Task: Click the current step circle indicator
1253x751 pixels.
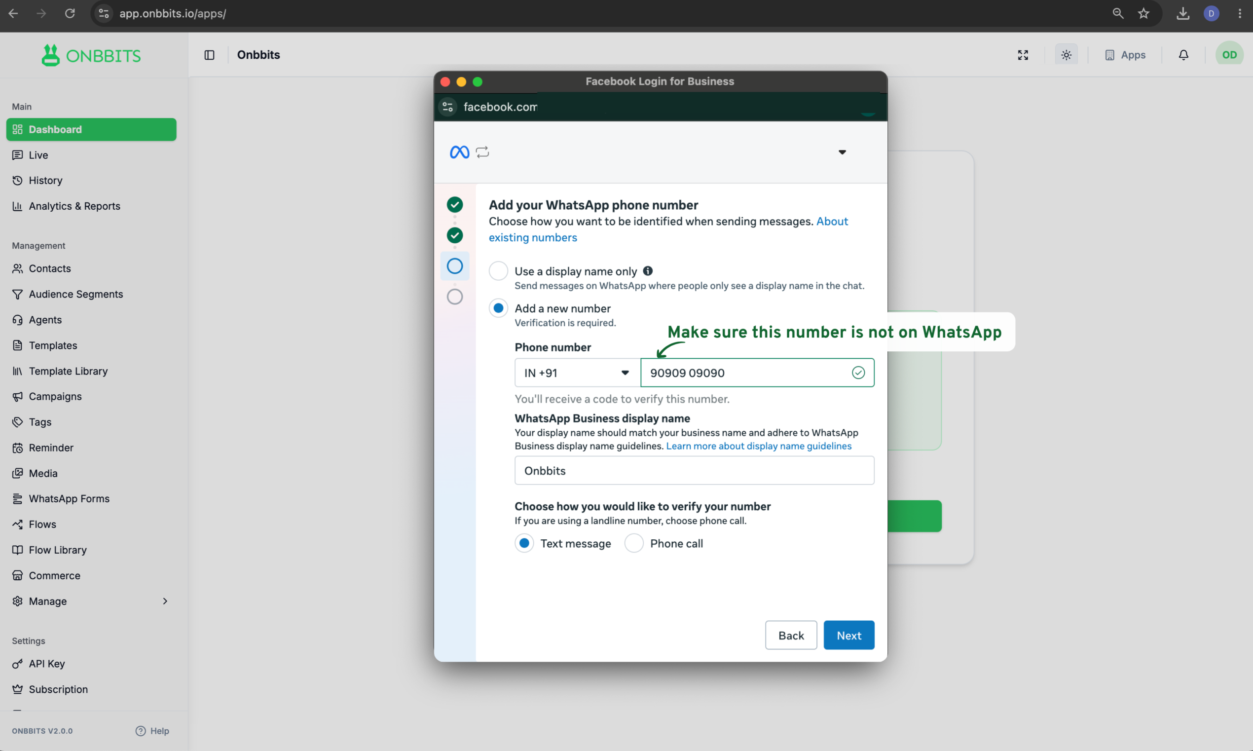Action: tap(455, 266)
